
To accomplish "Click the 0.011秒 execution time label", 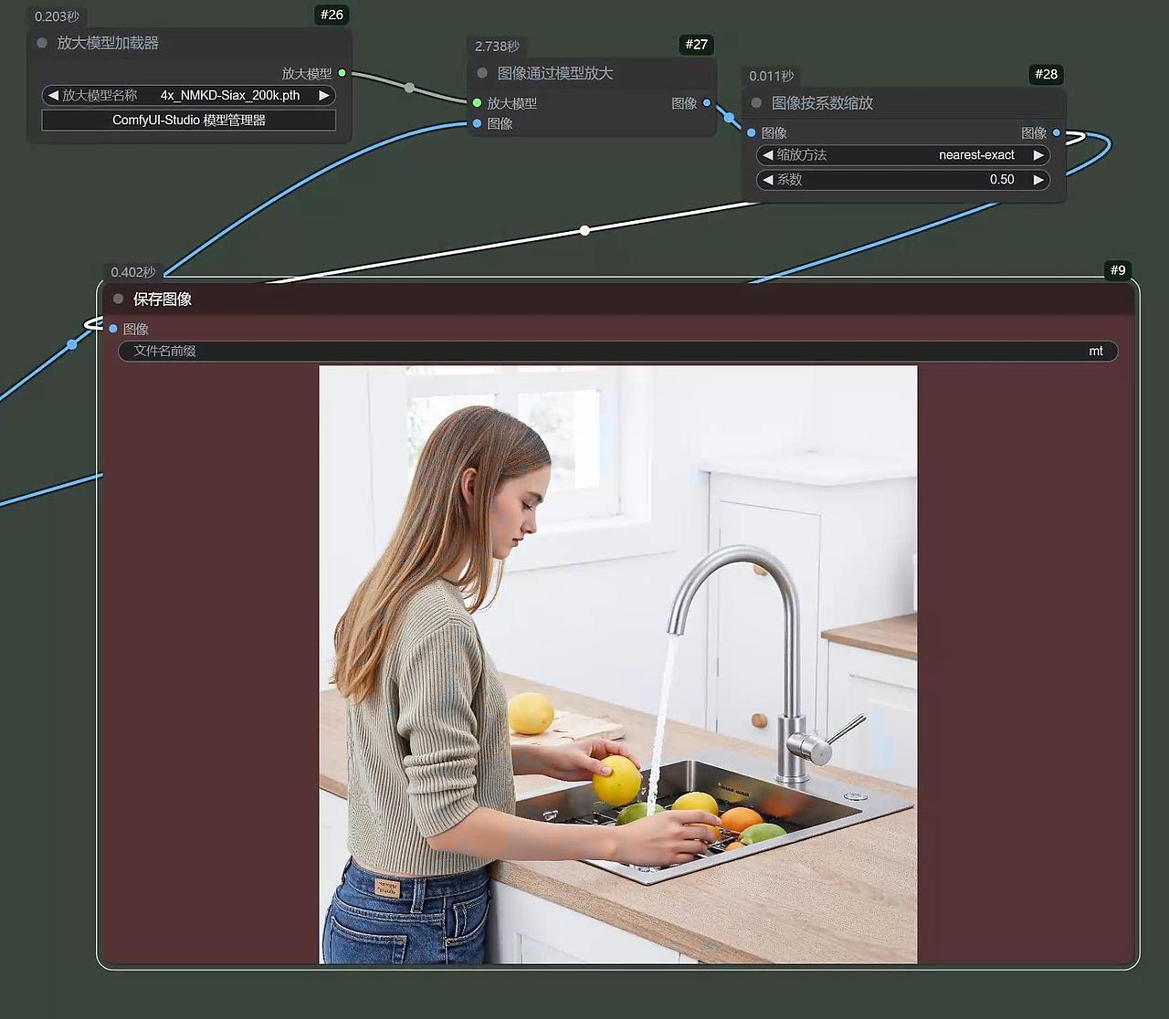I will pos(772,76).
